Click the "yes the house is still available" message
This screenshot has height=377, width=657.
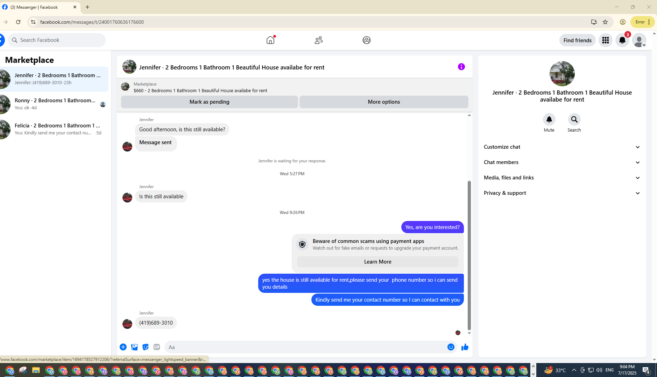361,283
